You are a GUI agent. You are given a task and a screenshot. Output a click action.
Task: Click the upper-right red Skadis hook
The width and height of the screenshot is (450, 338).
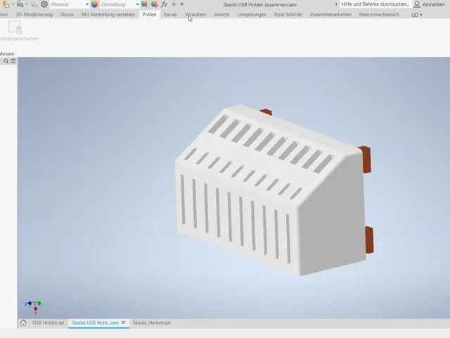pyautogui.click(x=365, y=160)
